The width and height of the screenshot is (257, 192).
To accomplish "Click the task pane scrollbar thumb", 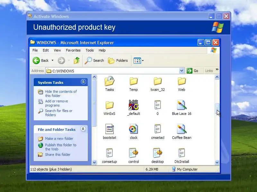I will click(94, 103).
